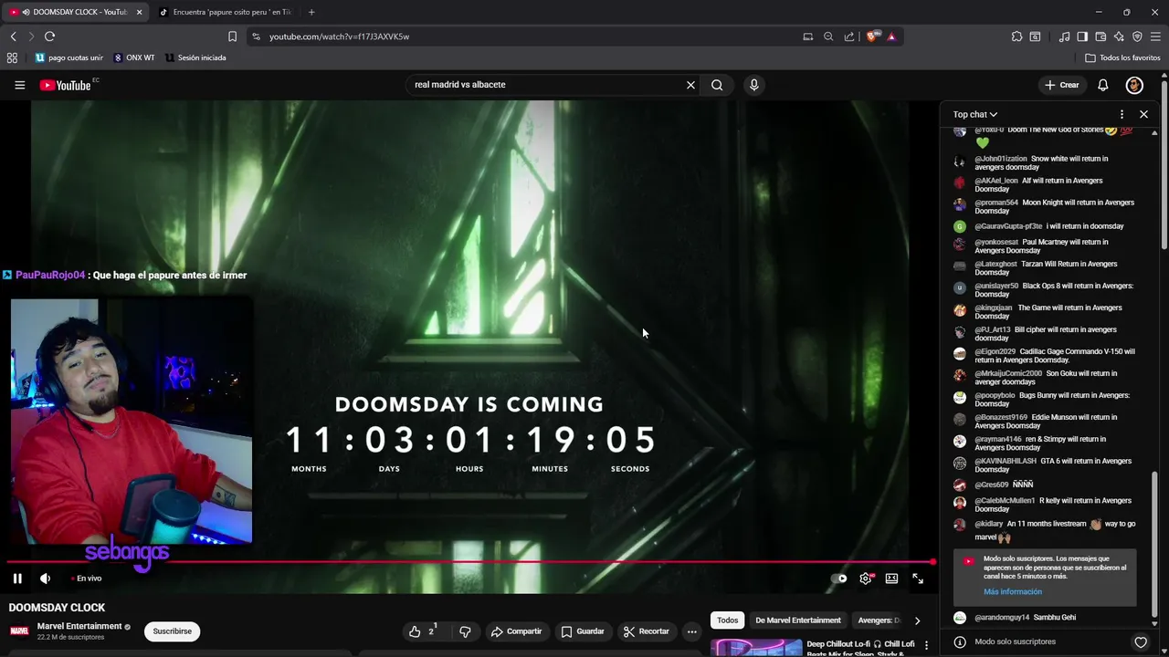Go to YouTube home logo
This screenshot has width=1169, height=657.
tap(66, 85)
